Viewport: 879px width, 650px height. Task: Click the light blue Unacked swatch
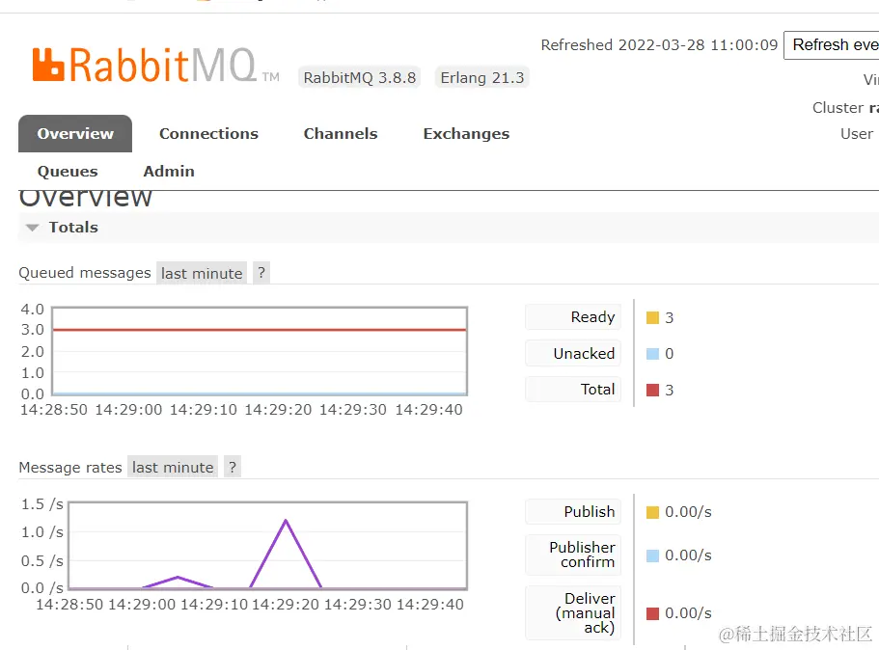(652, 354)
